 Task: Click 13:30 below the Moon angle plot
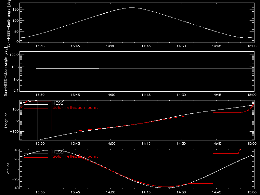(x=40, y=95)
